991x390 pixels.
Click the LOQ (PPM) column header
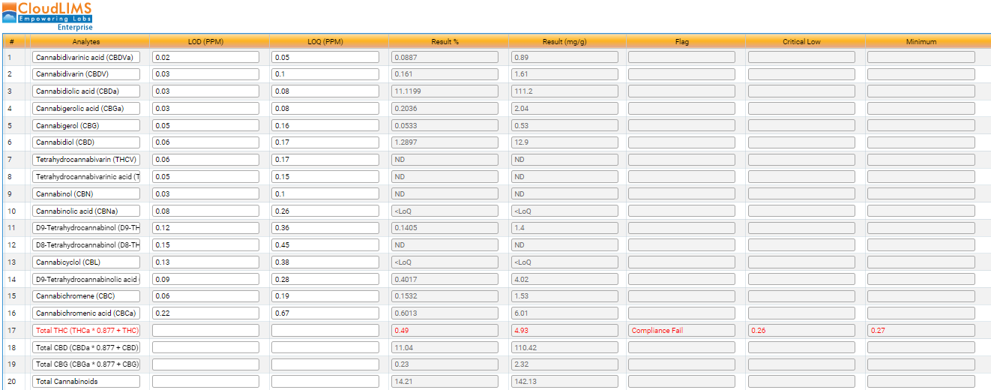point(325,42)
